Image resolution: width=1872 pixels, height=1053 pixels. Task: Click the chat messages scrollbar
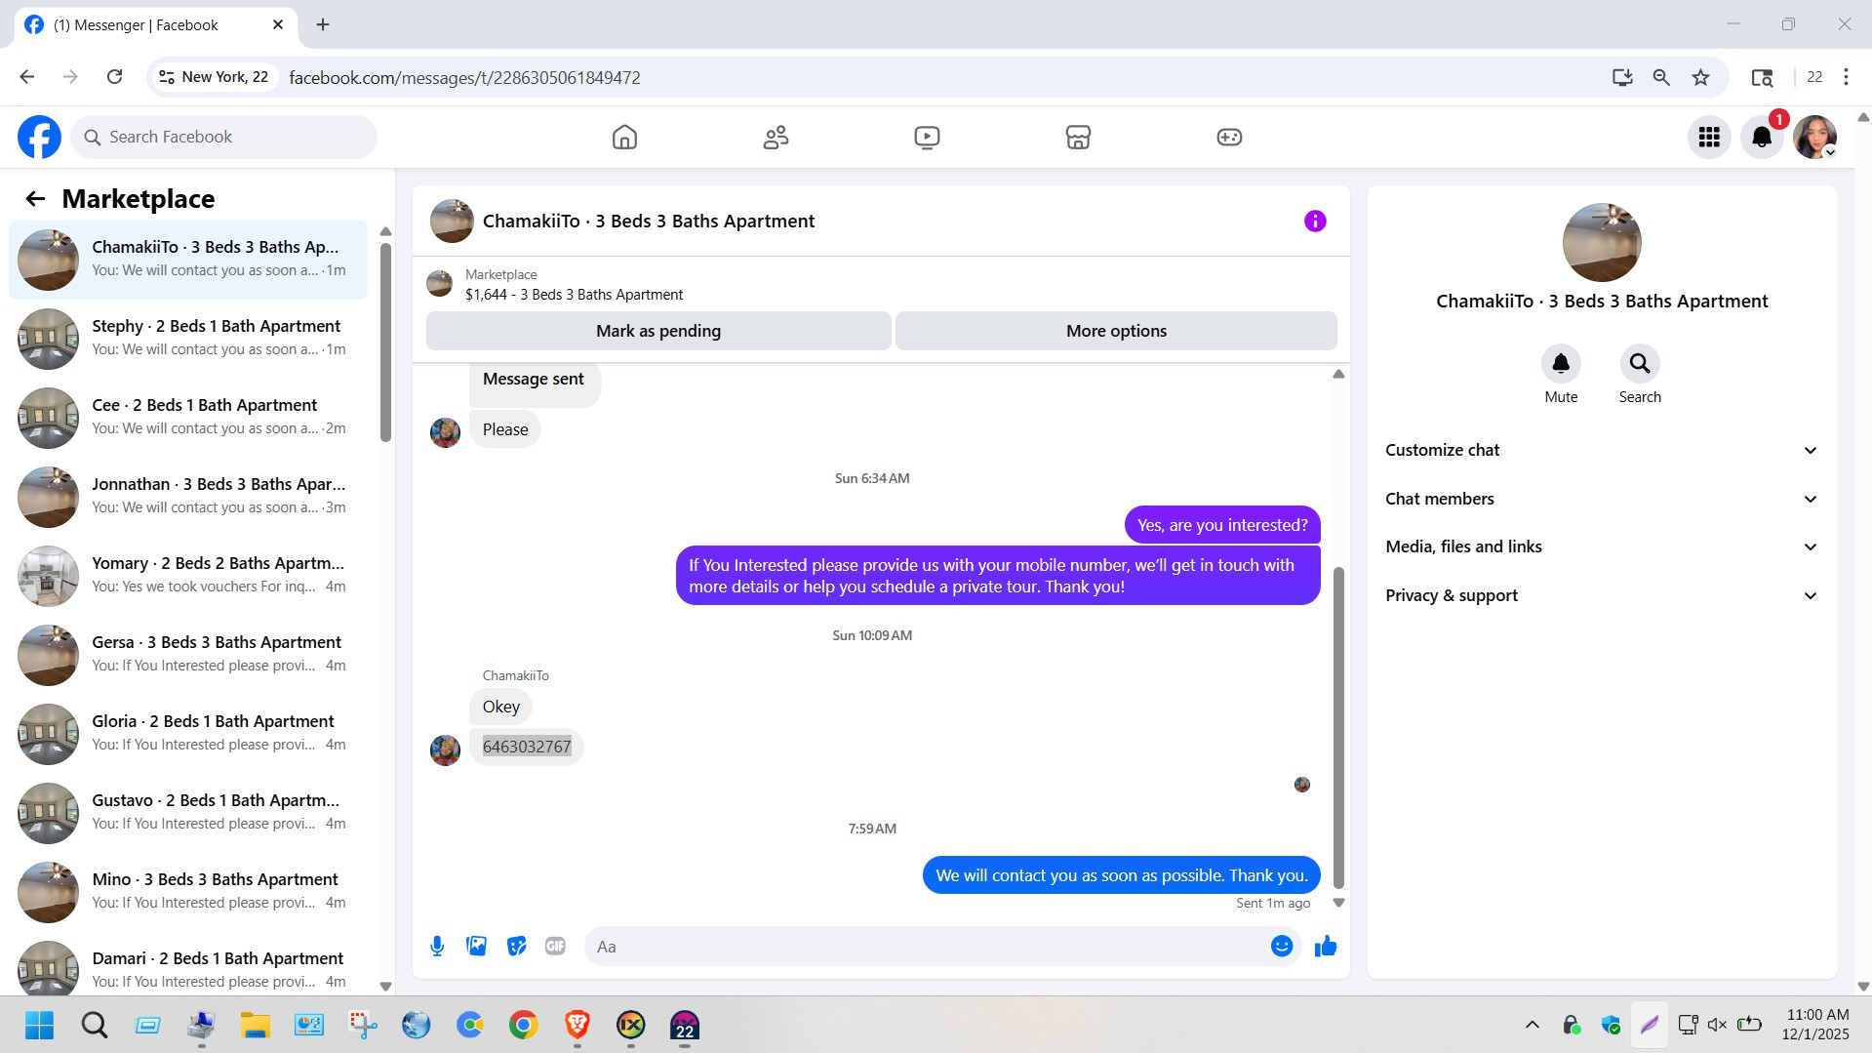pyautogui.click(x=1338, y=727)
